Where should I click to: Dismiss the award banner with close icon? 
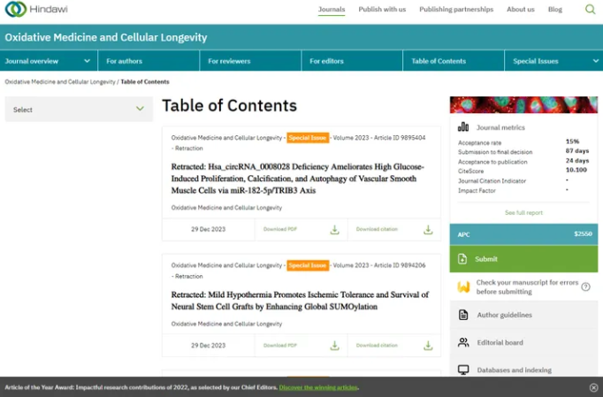click(x=594, y=387)
